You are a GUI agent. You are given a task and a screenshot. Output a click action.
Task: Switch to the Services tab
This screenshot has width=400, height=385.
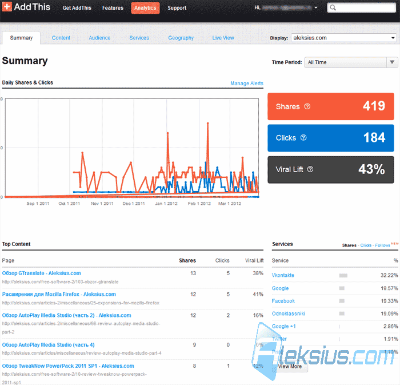pyautogui.click(x=139, y=38)
